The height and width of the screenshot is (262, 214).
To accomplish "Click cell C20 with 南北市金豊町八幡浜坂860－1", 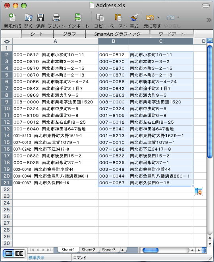I will [161, 176].
